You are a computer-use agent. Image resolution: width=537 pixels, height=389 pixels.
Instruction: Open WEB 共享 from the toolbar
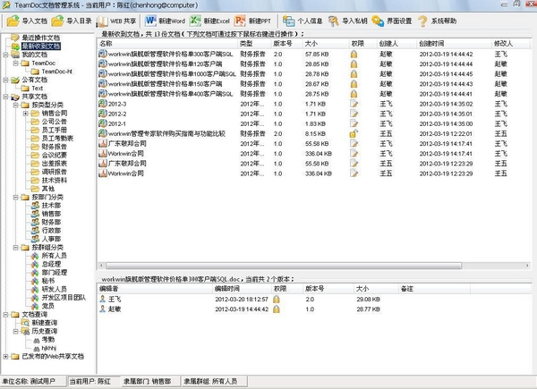click(x=115, y=21)
